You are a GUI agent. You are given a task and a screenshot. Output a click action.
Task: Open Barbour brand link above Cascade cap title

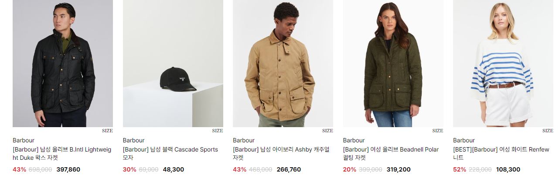[134, 140]
